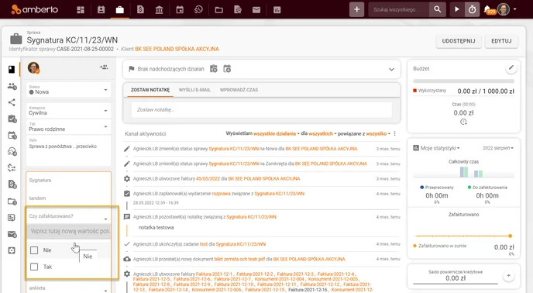533x293 pixels.
Task: Open the stopwatch timer icon
Action: [x=472, y=9]
